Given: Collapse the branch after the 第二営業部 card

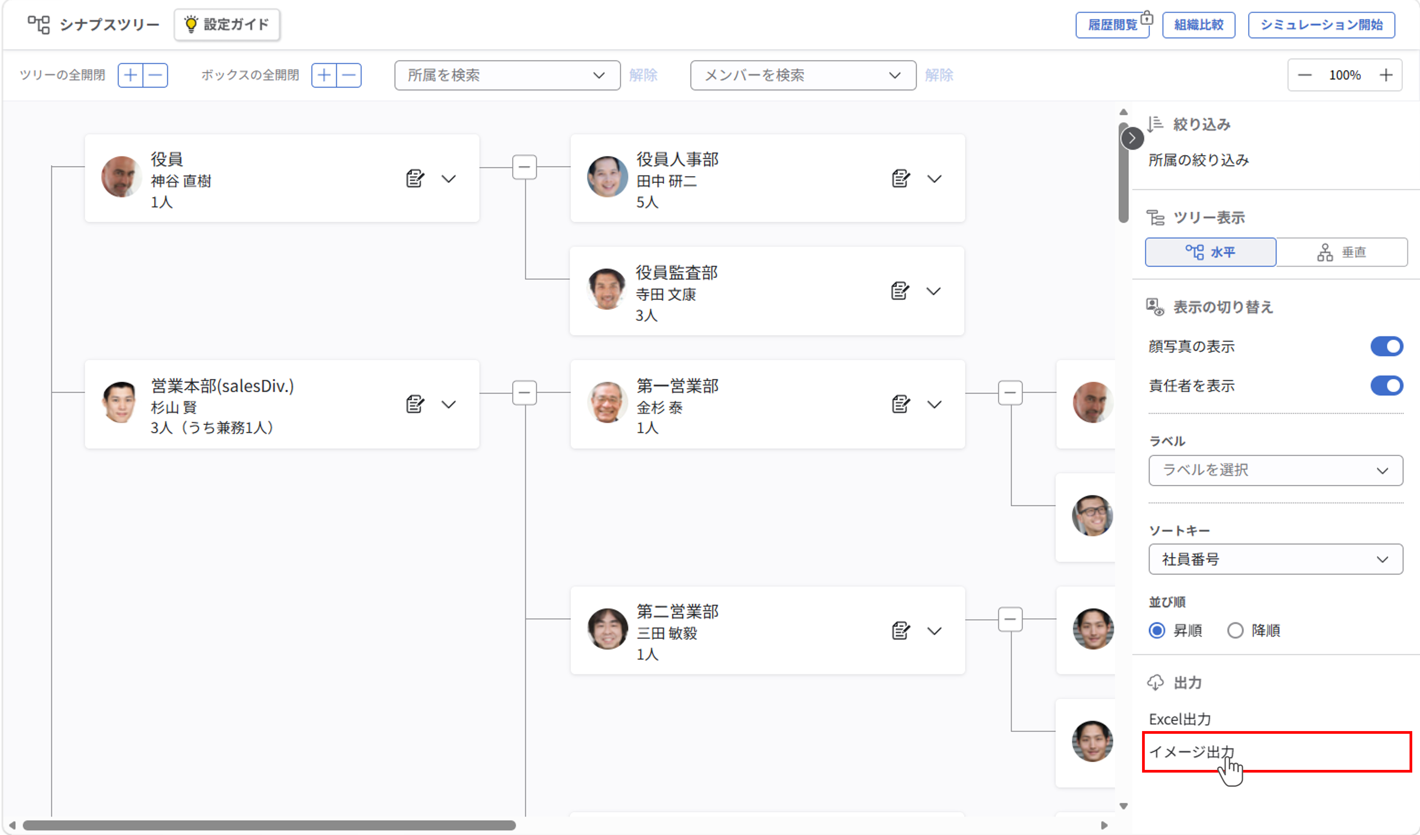Looking at the screenshot, I should click(1010, 619).
